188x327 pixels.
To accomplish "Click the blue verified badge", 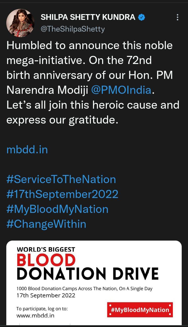I will 141,17.
